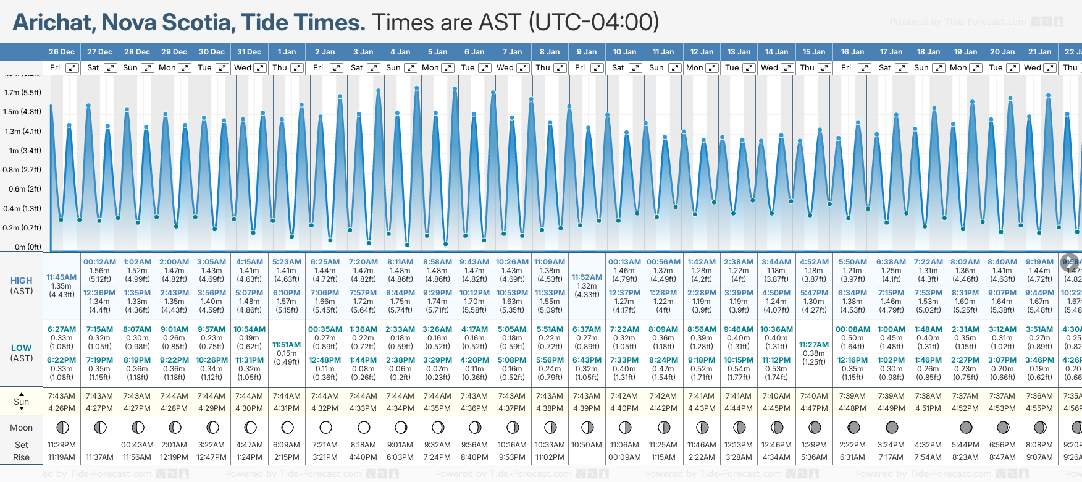Click the moon phase icon under 26 Dec
Screen dimensions: 1082x482
click(x=62, y=427)
